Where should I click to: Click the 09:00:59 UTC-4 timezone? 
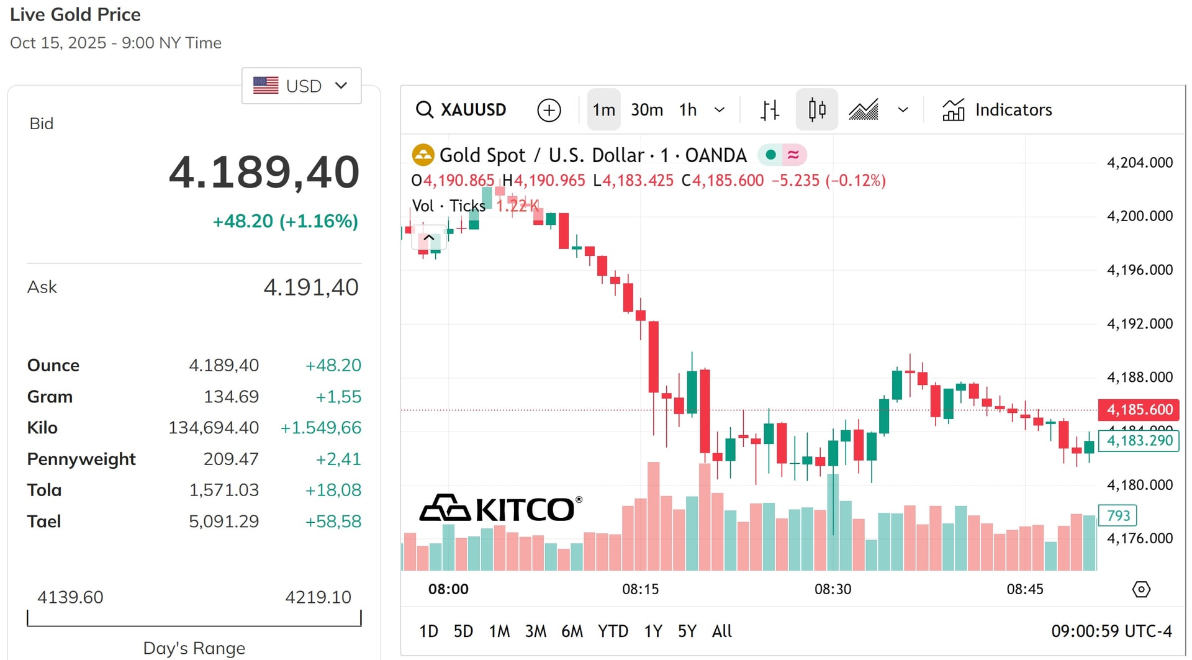tap(1111, 631)
